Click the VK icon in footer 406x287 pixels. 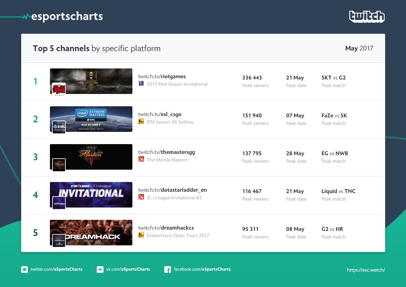coord(100,269)
